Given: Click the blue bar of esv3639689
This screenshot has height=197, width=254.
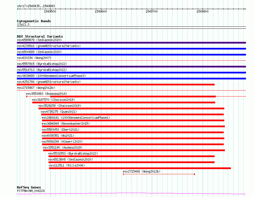Looking at the screenshot, I should 131,79.
